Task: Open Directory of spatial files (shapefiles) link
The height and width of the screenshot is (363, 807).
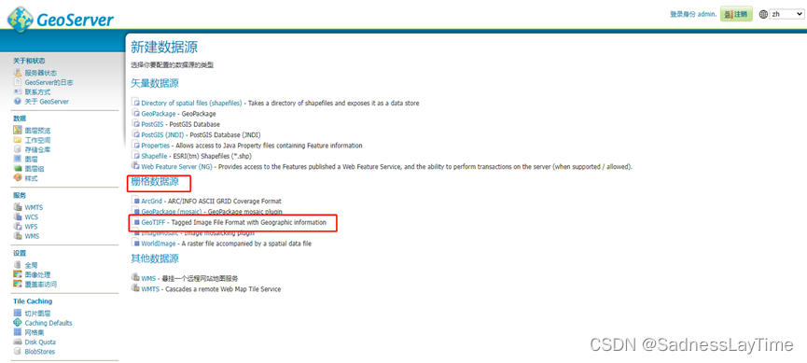Action: tap(191, 103)
